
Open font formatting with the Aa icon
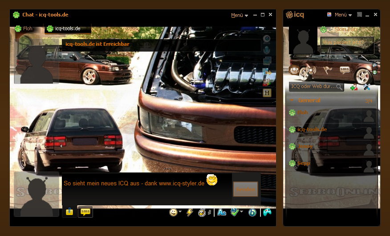222,212
